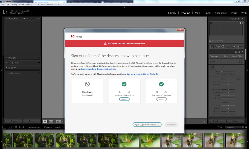This screenshot has width=249, height=149.
Task: Select the Graduated Filter tool
Action: [228, 46]
